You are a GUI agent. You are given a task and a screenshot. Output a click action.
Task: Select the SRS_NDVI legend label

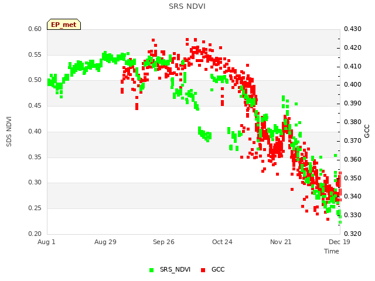[x=175, y=269]
